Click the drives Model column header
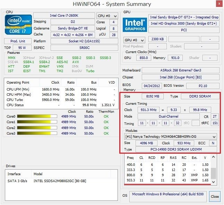Image resolution: width=224 pixels, height=205 pixels. 71,174
